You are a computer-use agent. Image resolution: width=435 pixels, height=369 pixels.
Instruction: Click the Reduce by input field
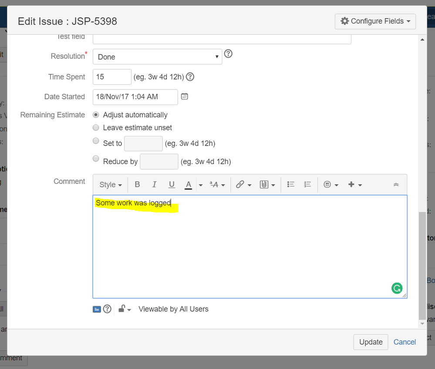pyautogui.click(x=159, y=161)
